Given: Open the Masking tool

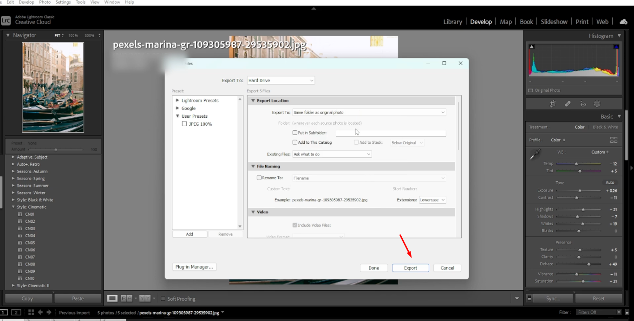Looking at the screenshot, I should 598,103.
